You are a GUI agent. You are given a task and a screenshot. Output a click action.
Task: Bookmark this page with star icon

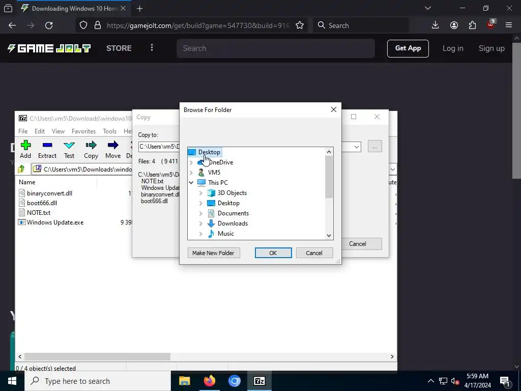pos(299,25)
